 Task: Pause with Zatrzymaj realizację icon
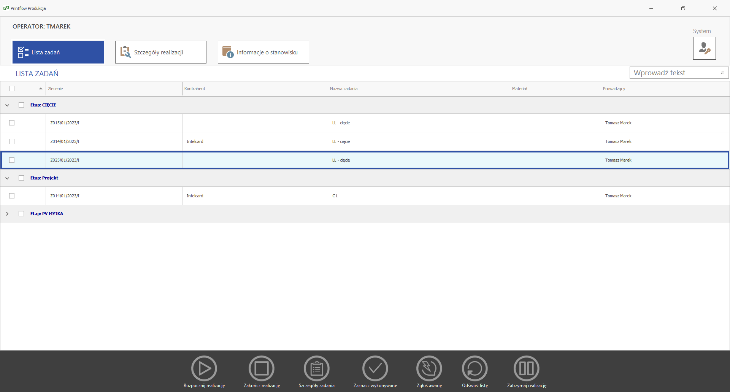tap(526, 368)
